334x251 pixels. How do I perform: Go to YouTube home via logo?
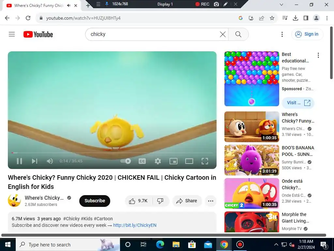(38, 34)
